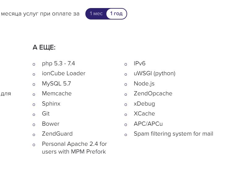The image size is (249, 187).
Task: Select Git in the feature list
Action: click(x=46, y=114)
